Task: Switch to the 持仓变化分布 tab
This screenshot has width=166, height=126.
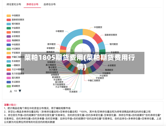Action: pos(14,4)
